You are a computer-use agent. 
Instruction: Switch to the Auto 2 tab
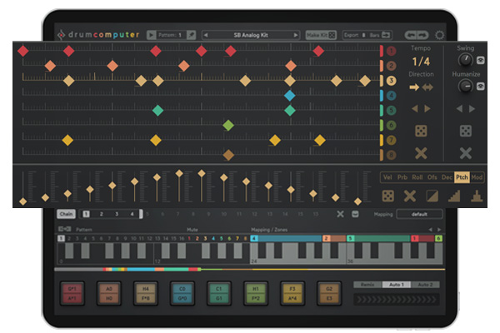[x=425, y=284]
